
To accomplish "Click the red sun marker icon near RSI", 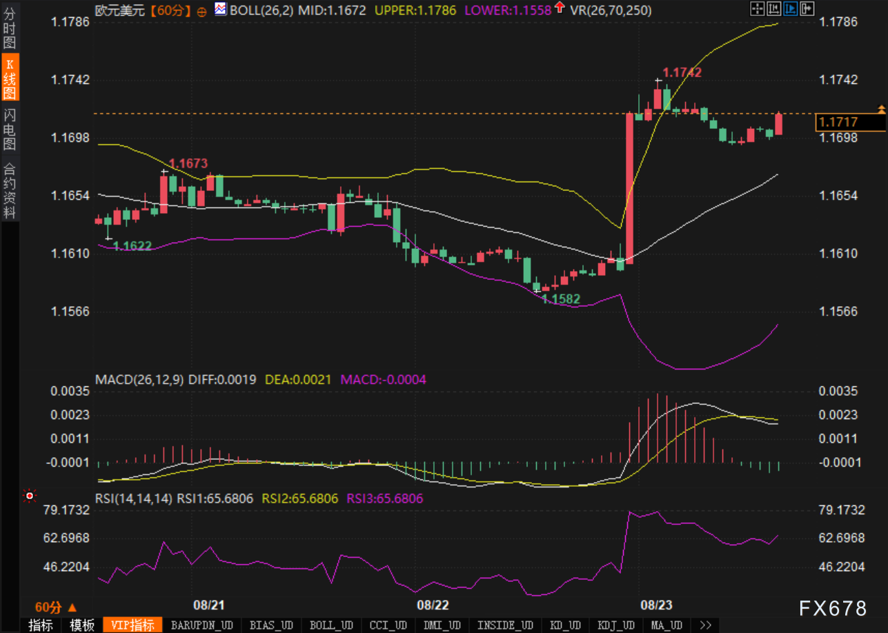I will (30, 495).
